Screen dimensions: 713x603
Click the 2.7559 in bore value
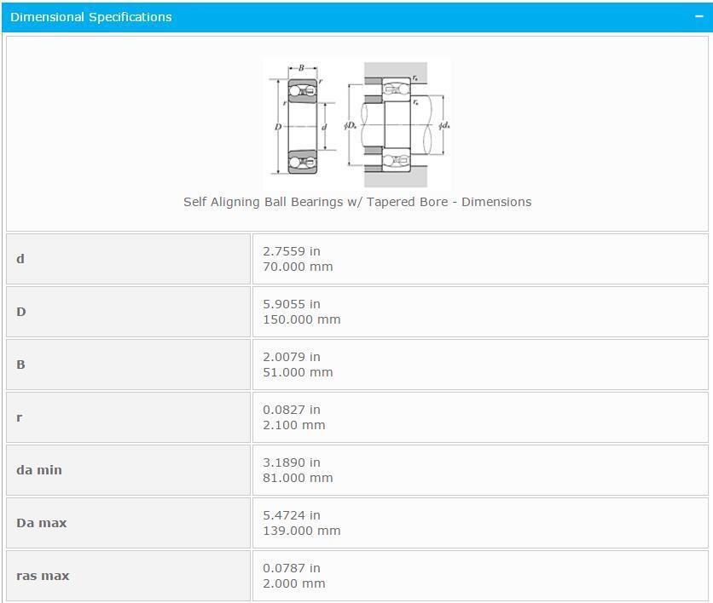pos(292,251)
